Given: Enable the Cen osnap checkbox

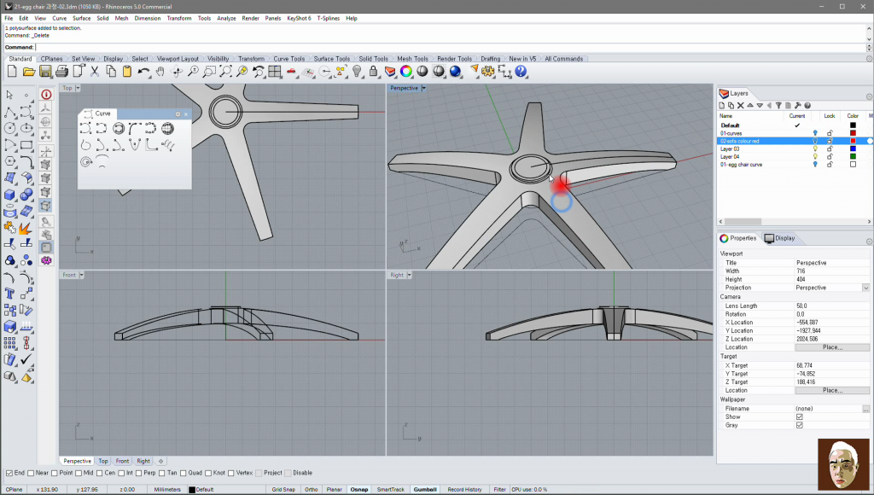Looking at the screenshot, I should coord(99,474).
